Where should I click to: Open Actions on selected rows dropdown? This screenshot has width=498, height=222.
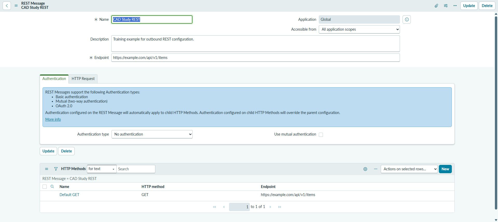pos(409,169)
